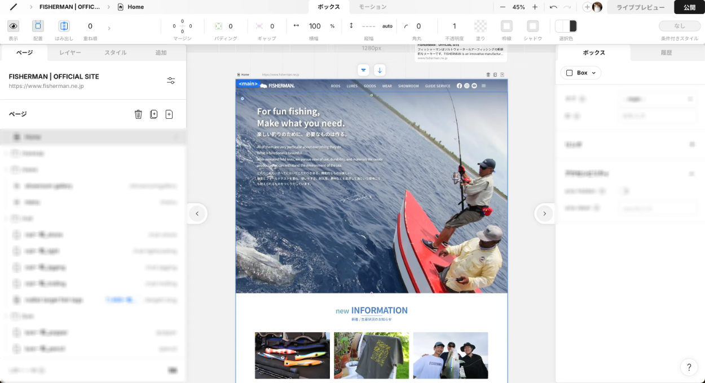Click the 公開 publish button
The height and width of the screenshot is (383, 705).
(x=689, y=7)
